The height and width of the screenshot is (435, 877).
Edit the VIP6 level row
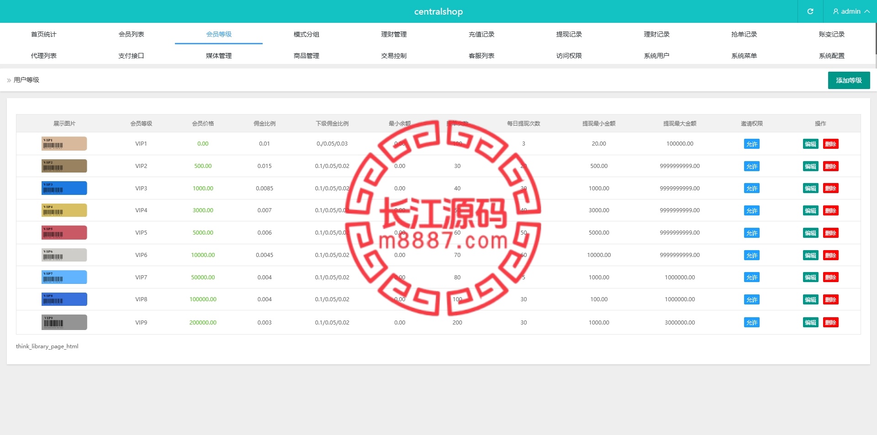(x=811, y=255)
